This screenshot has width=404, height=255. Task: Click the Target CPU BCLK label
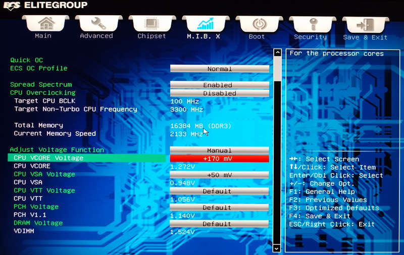pyautogui.click(x=44, y=100)
